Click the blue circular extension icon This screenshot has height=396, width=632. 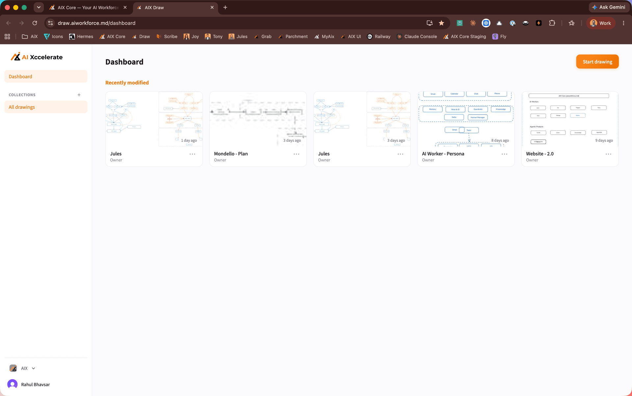click(486, 23)
